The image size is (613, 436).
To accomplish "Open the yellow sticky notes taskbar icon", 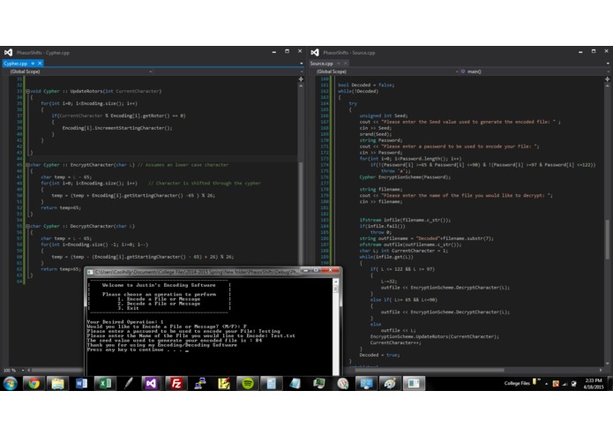I will [224, 384].
